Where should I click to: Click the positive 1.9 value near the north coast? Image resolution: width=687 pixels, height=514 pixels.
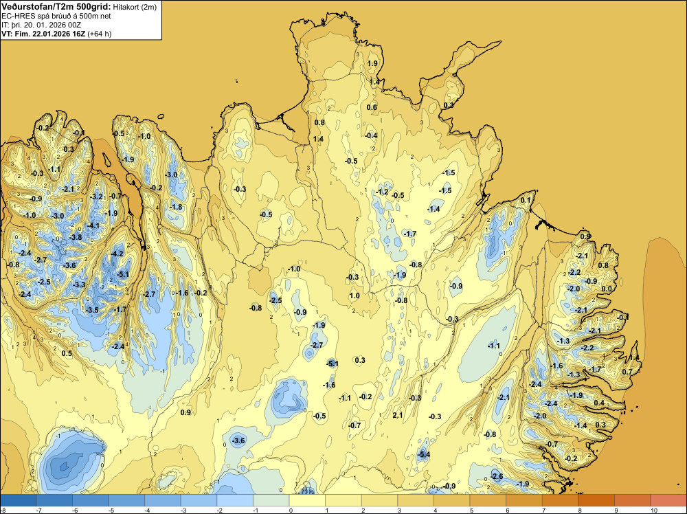[x=372, y=63]
